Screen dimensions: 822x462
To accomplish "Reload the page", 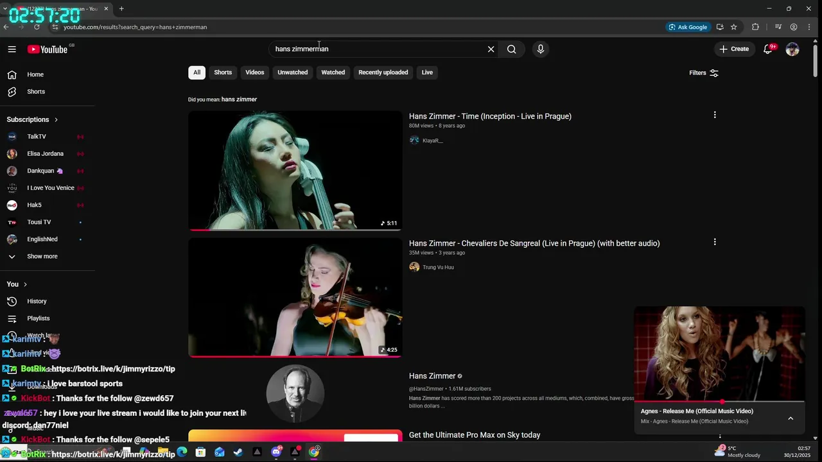I will pyautogui.click(x=37, y=27).
